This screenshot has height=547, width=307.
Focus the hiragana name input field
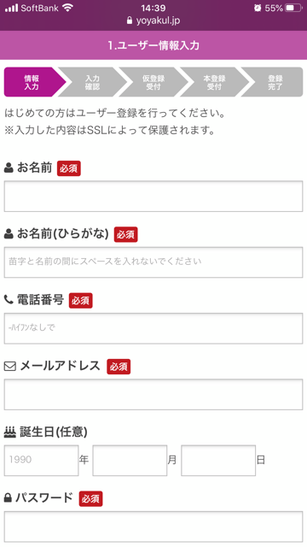[153, 262]
